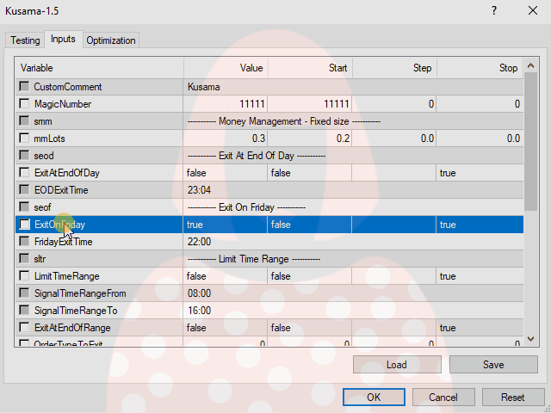Screen dimensions: 551x413
Task: Select the mmLots value 0.3 field
Action: pos(226,139)
